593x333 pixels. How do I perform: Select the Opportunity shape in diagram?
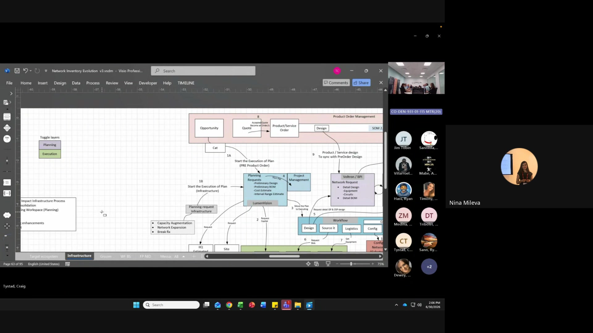pos(209,128)
